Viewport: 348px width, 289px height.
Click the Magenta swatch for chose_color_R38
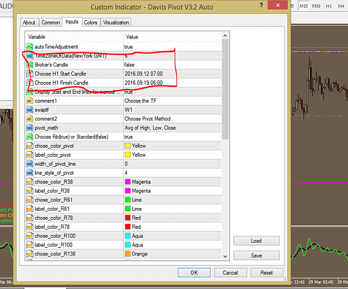pos(128,182)
